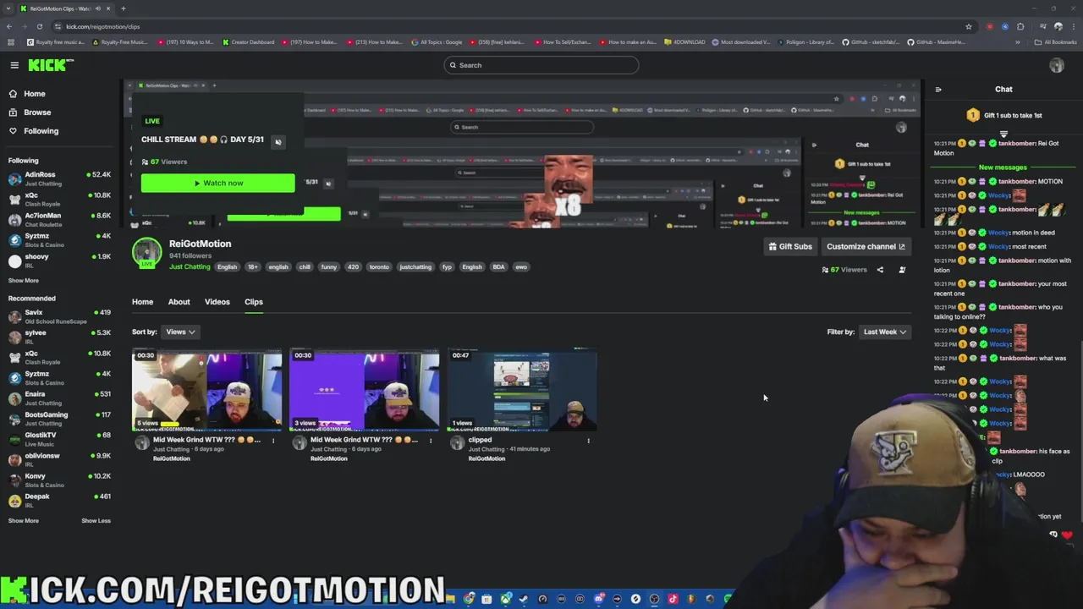Screen dimensions: 1083x609
Task: Expand Show More under Following
Action: [24, 281]
